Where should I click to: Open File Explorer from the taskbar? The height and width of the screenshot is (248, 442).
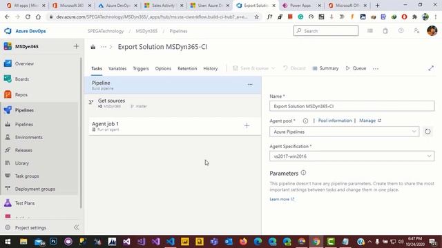(x=23, y=242)
